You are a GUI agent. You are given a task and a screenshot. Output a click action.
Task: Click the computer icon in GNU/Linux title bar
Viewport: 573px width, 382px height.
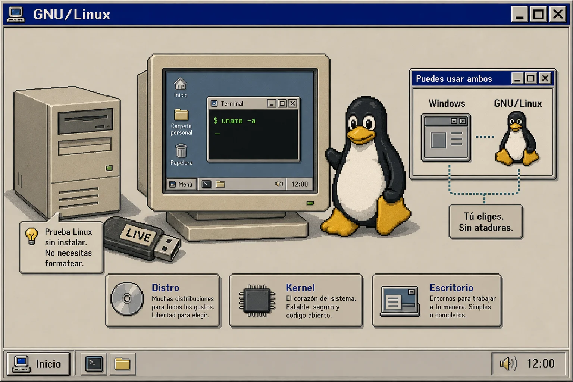[x=16, y=15]
